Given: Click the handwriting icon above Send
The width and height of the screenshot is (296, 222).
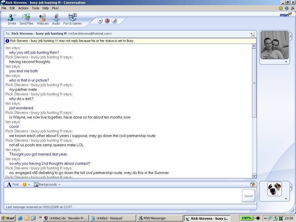Looking at the screenshot, I should 252,184.
